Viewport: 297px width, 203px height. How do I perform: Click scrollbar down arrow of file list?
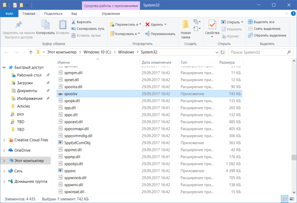point(294,193)
